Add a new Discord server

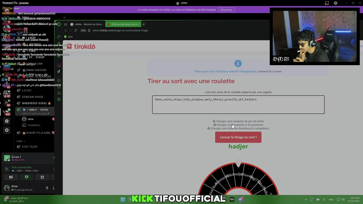coord(7,121)
